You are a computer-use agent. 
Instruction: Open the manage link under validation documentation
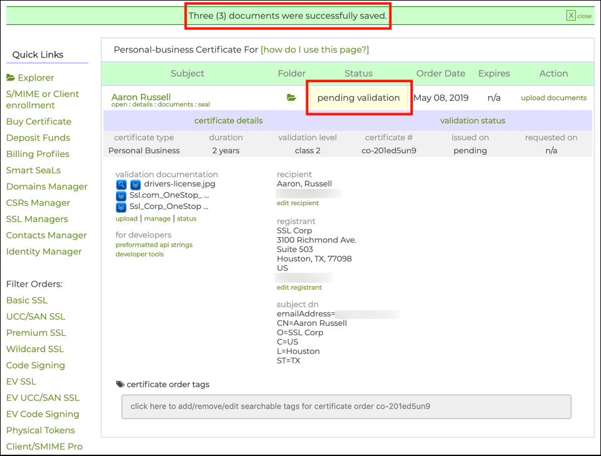point(157,219)
